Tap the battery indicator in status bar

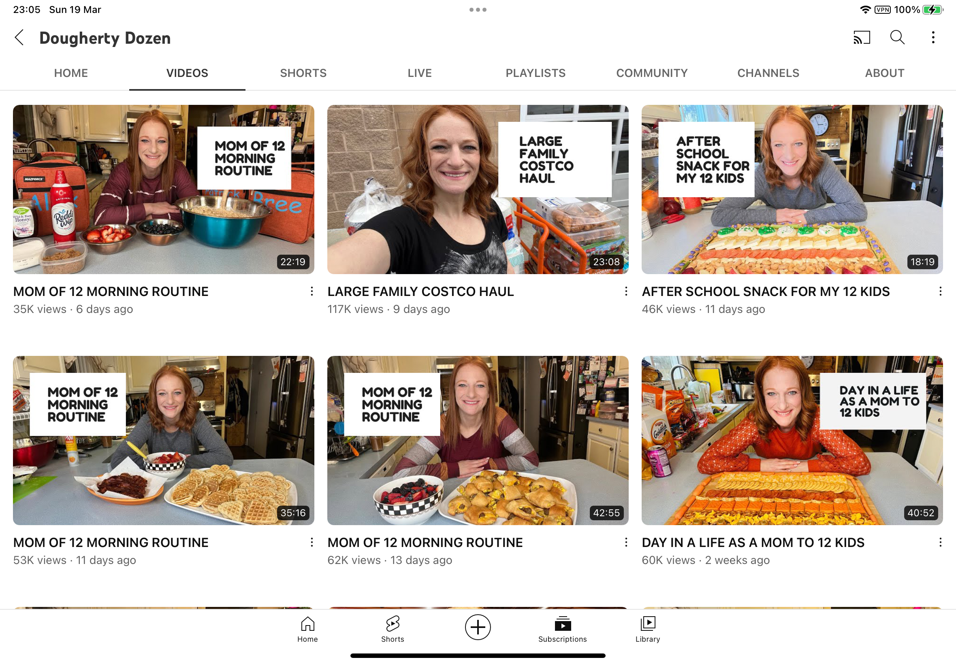933,10
